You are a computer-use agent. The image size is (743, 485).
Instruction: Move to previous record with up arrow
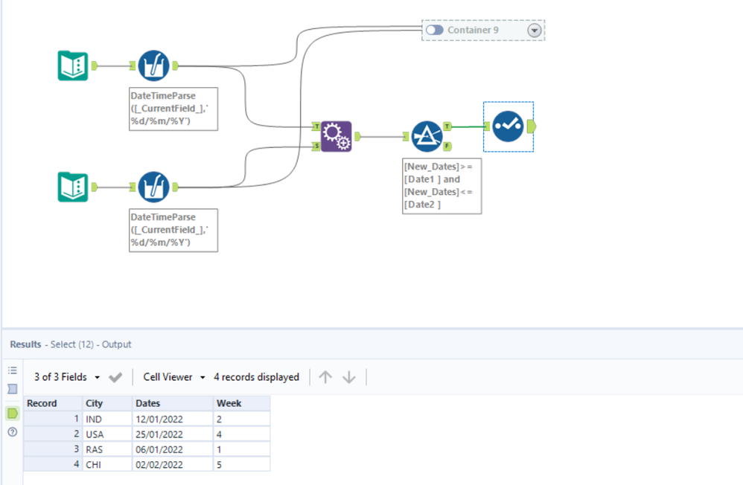[x=325, y=377]
